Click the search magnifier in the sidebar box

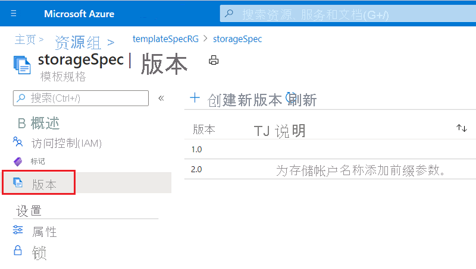coord(21,98)
